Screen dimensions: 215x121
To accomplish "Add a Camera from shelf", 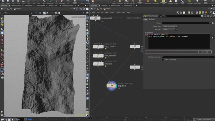I will (x=114, y=2).
